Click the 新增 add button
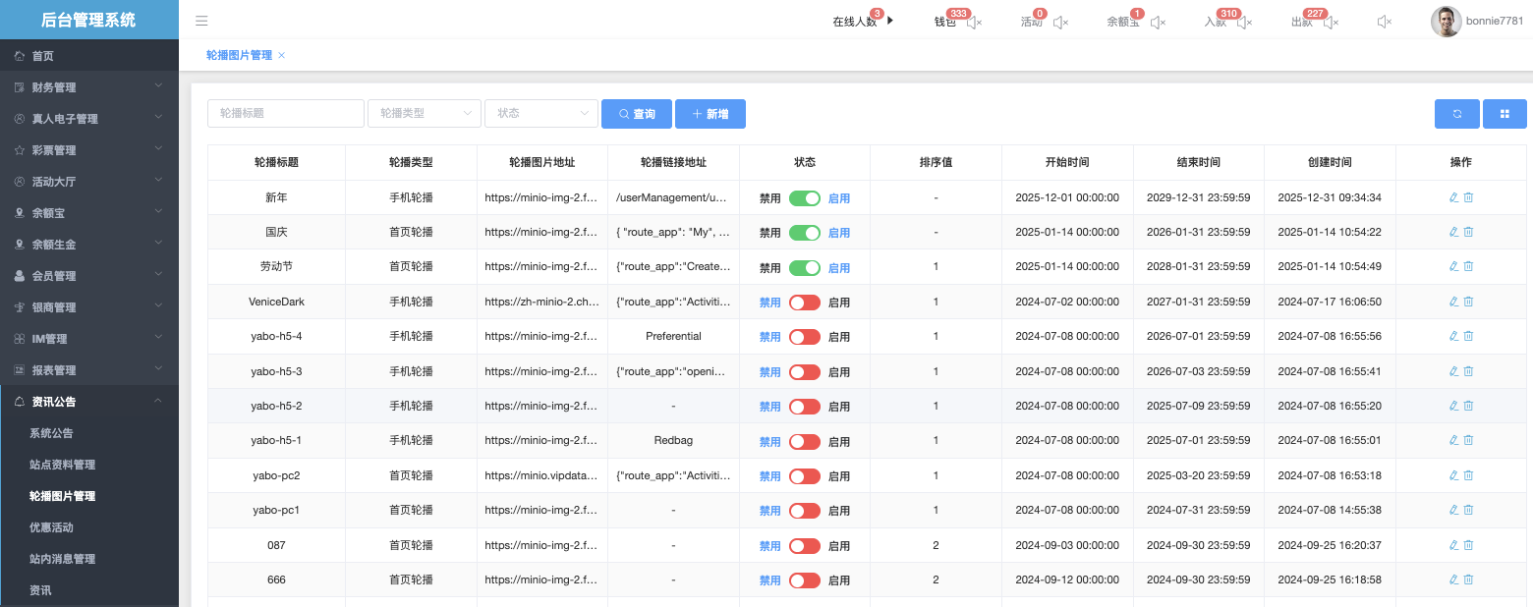 click(710, 114)
